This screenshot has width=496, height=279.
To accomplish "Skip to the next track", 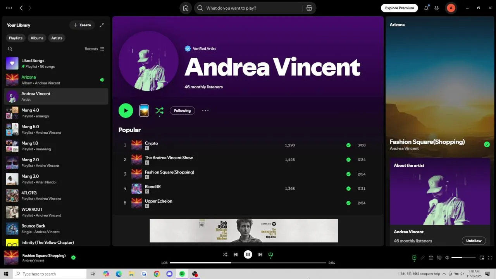I will 260,255.
